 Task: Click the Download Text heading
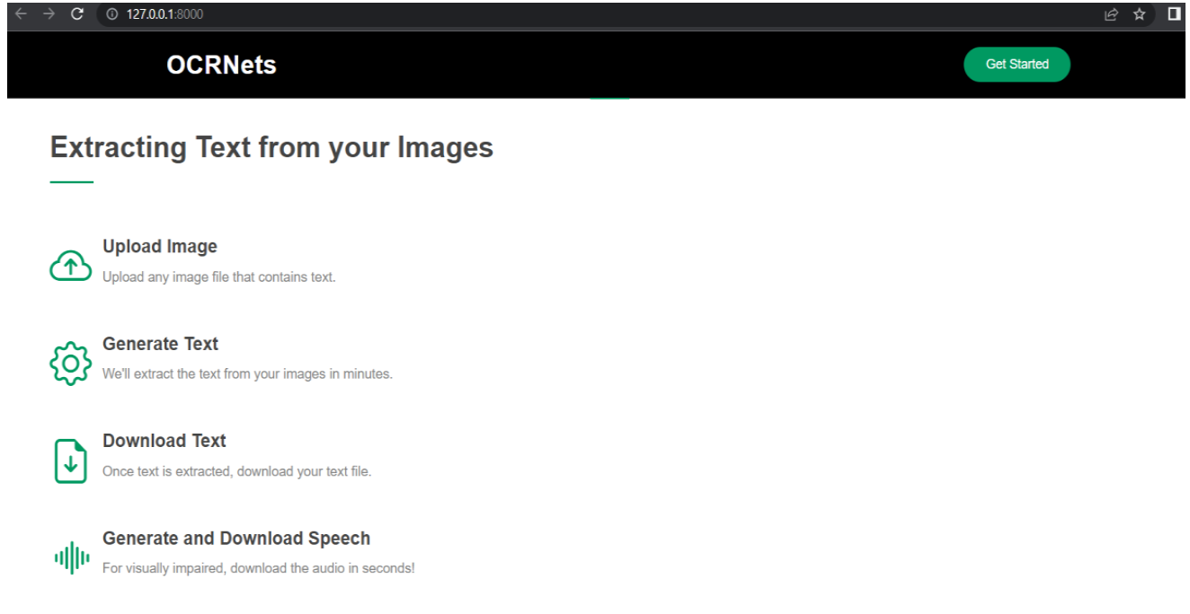164,441
